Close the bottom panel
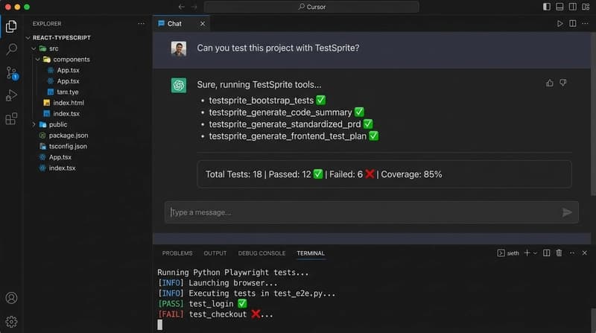 coord(585,253)
